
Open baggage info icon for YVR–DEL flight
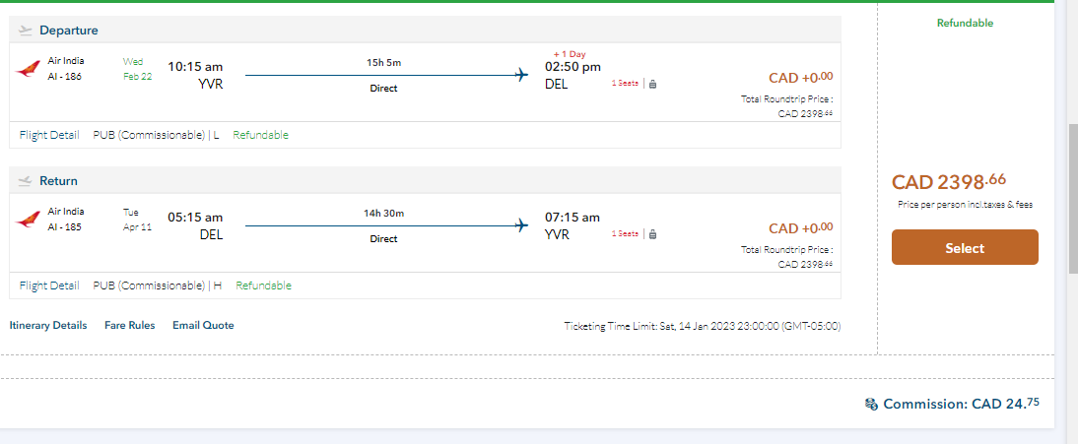pyautogui.click(x=653, y=84)
